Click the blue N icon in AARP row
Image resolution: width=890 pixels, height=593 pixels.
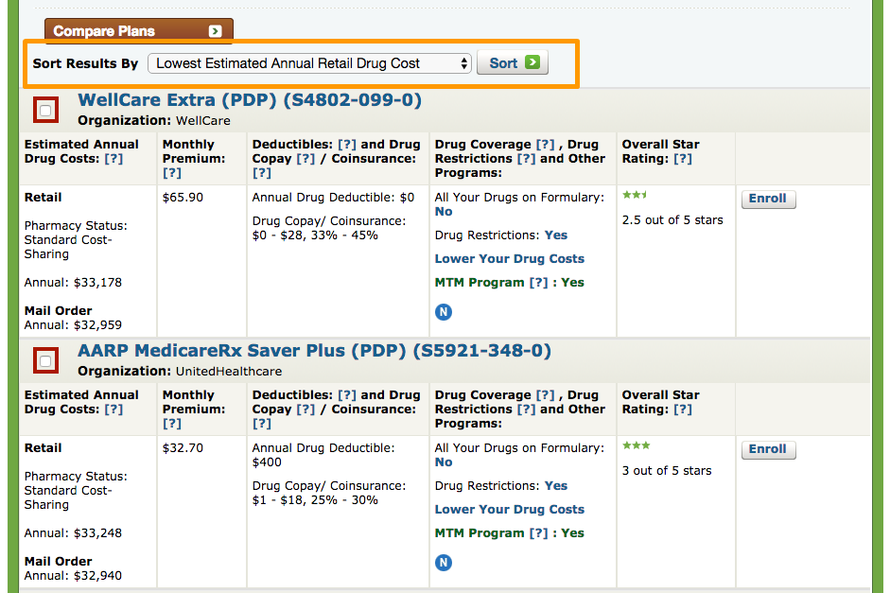(444, 563)
